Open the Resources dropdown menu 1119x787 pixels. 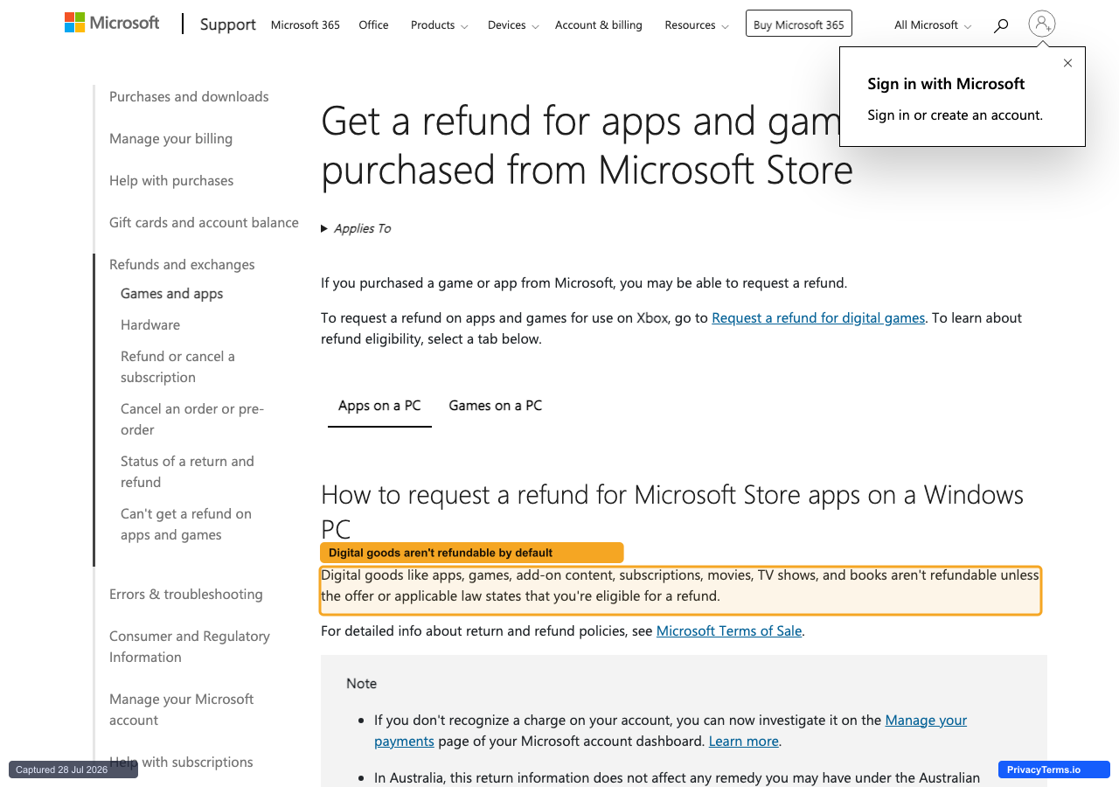coord(697,25)
